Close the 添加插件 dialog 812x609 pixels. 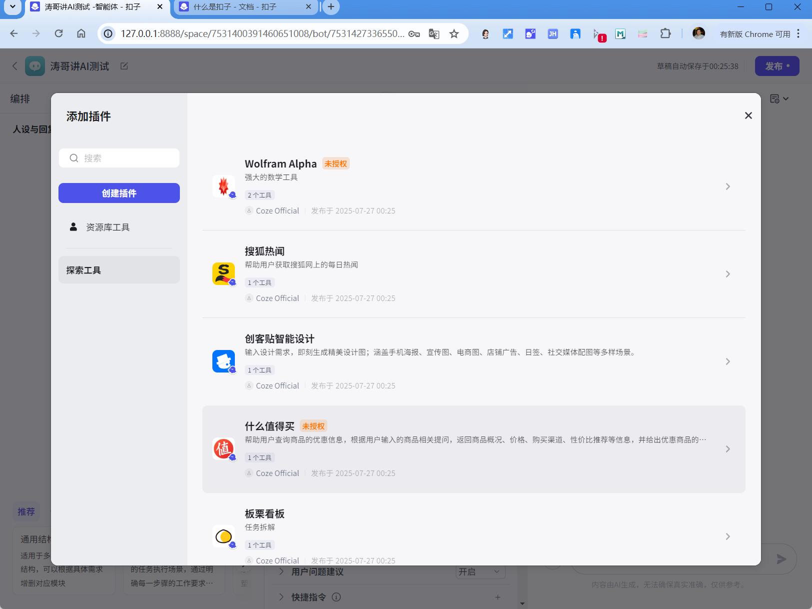pyautogui.click(x=748, y=115)
